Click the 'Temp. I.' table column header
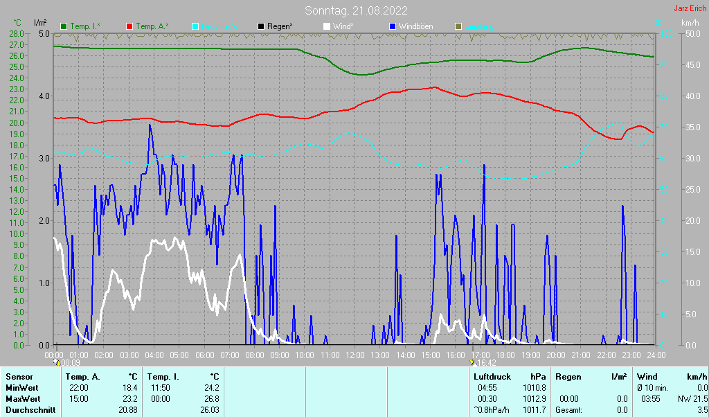 click(163, 377)
